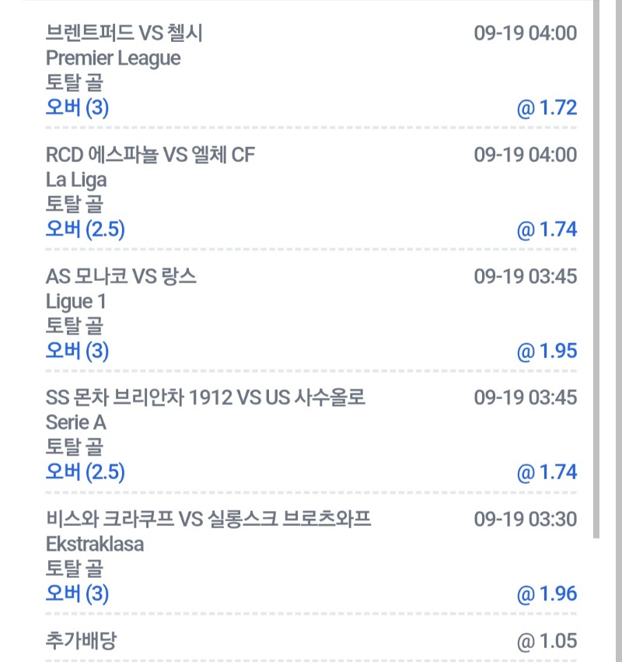Click the 추가배당 bonus odds row
This screenshot has height=662, width=622.
point(311,641)
